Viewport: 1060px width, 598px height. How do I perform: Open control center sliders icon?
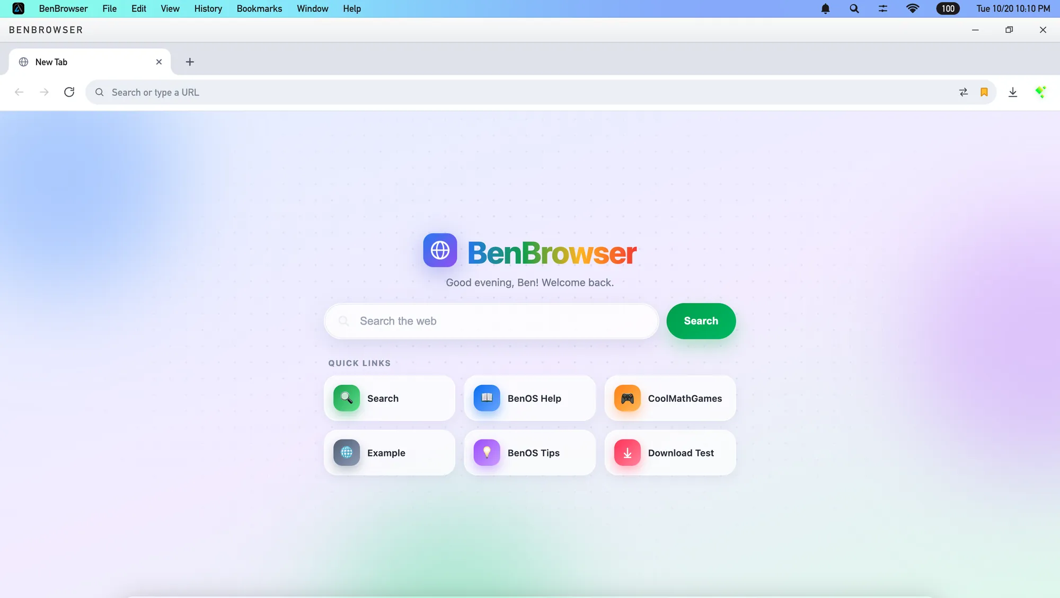[x=883, y=8]
